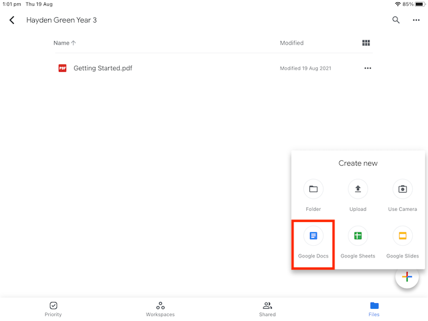
Task: Go to the Workspaces tab
Action: tap(160, 309)
